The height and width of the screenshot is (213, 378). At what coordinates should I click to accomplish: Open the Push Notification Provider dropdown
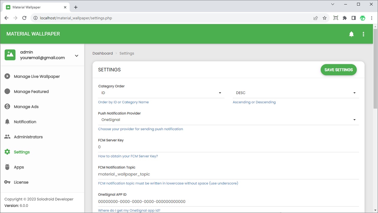228,120
